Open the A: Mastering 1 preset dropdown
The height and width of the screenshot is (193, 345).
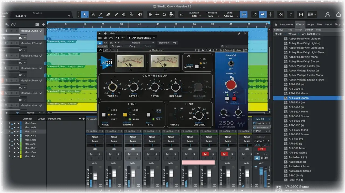(158, 50)
